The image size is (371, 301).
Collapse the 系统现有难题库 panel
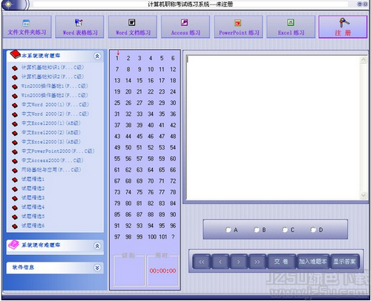tap(97, 246)
